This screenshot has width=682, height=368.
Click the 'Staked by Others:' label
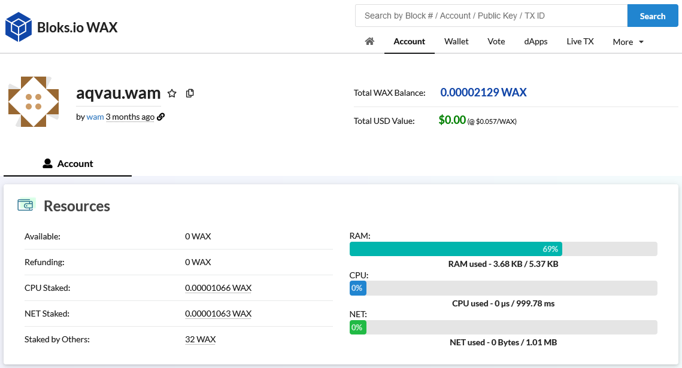pyautogui.click(x=57, y=339)
